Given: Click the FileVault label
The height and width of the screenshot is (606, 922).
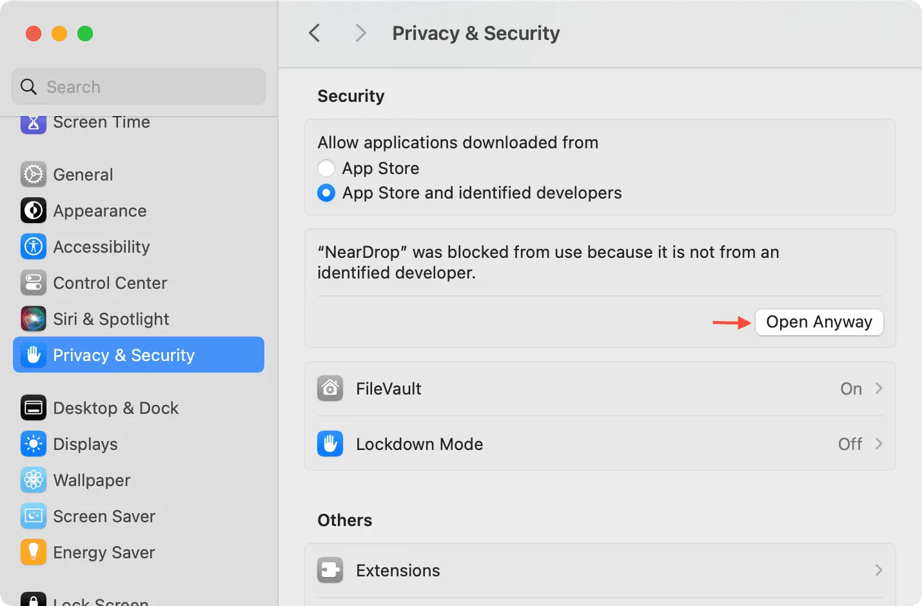Looking at the screenshot, I should tap(388, 389).
